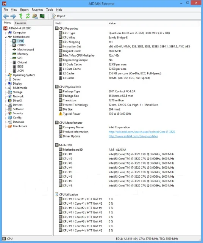Expand the Server tree node
203x243 pixels.
click(x=6, y=79)
